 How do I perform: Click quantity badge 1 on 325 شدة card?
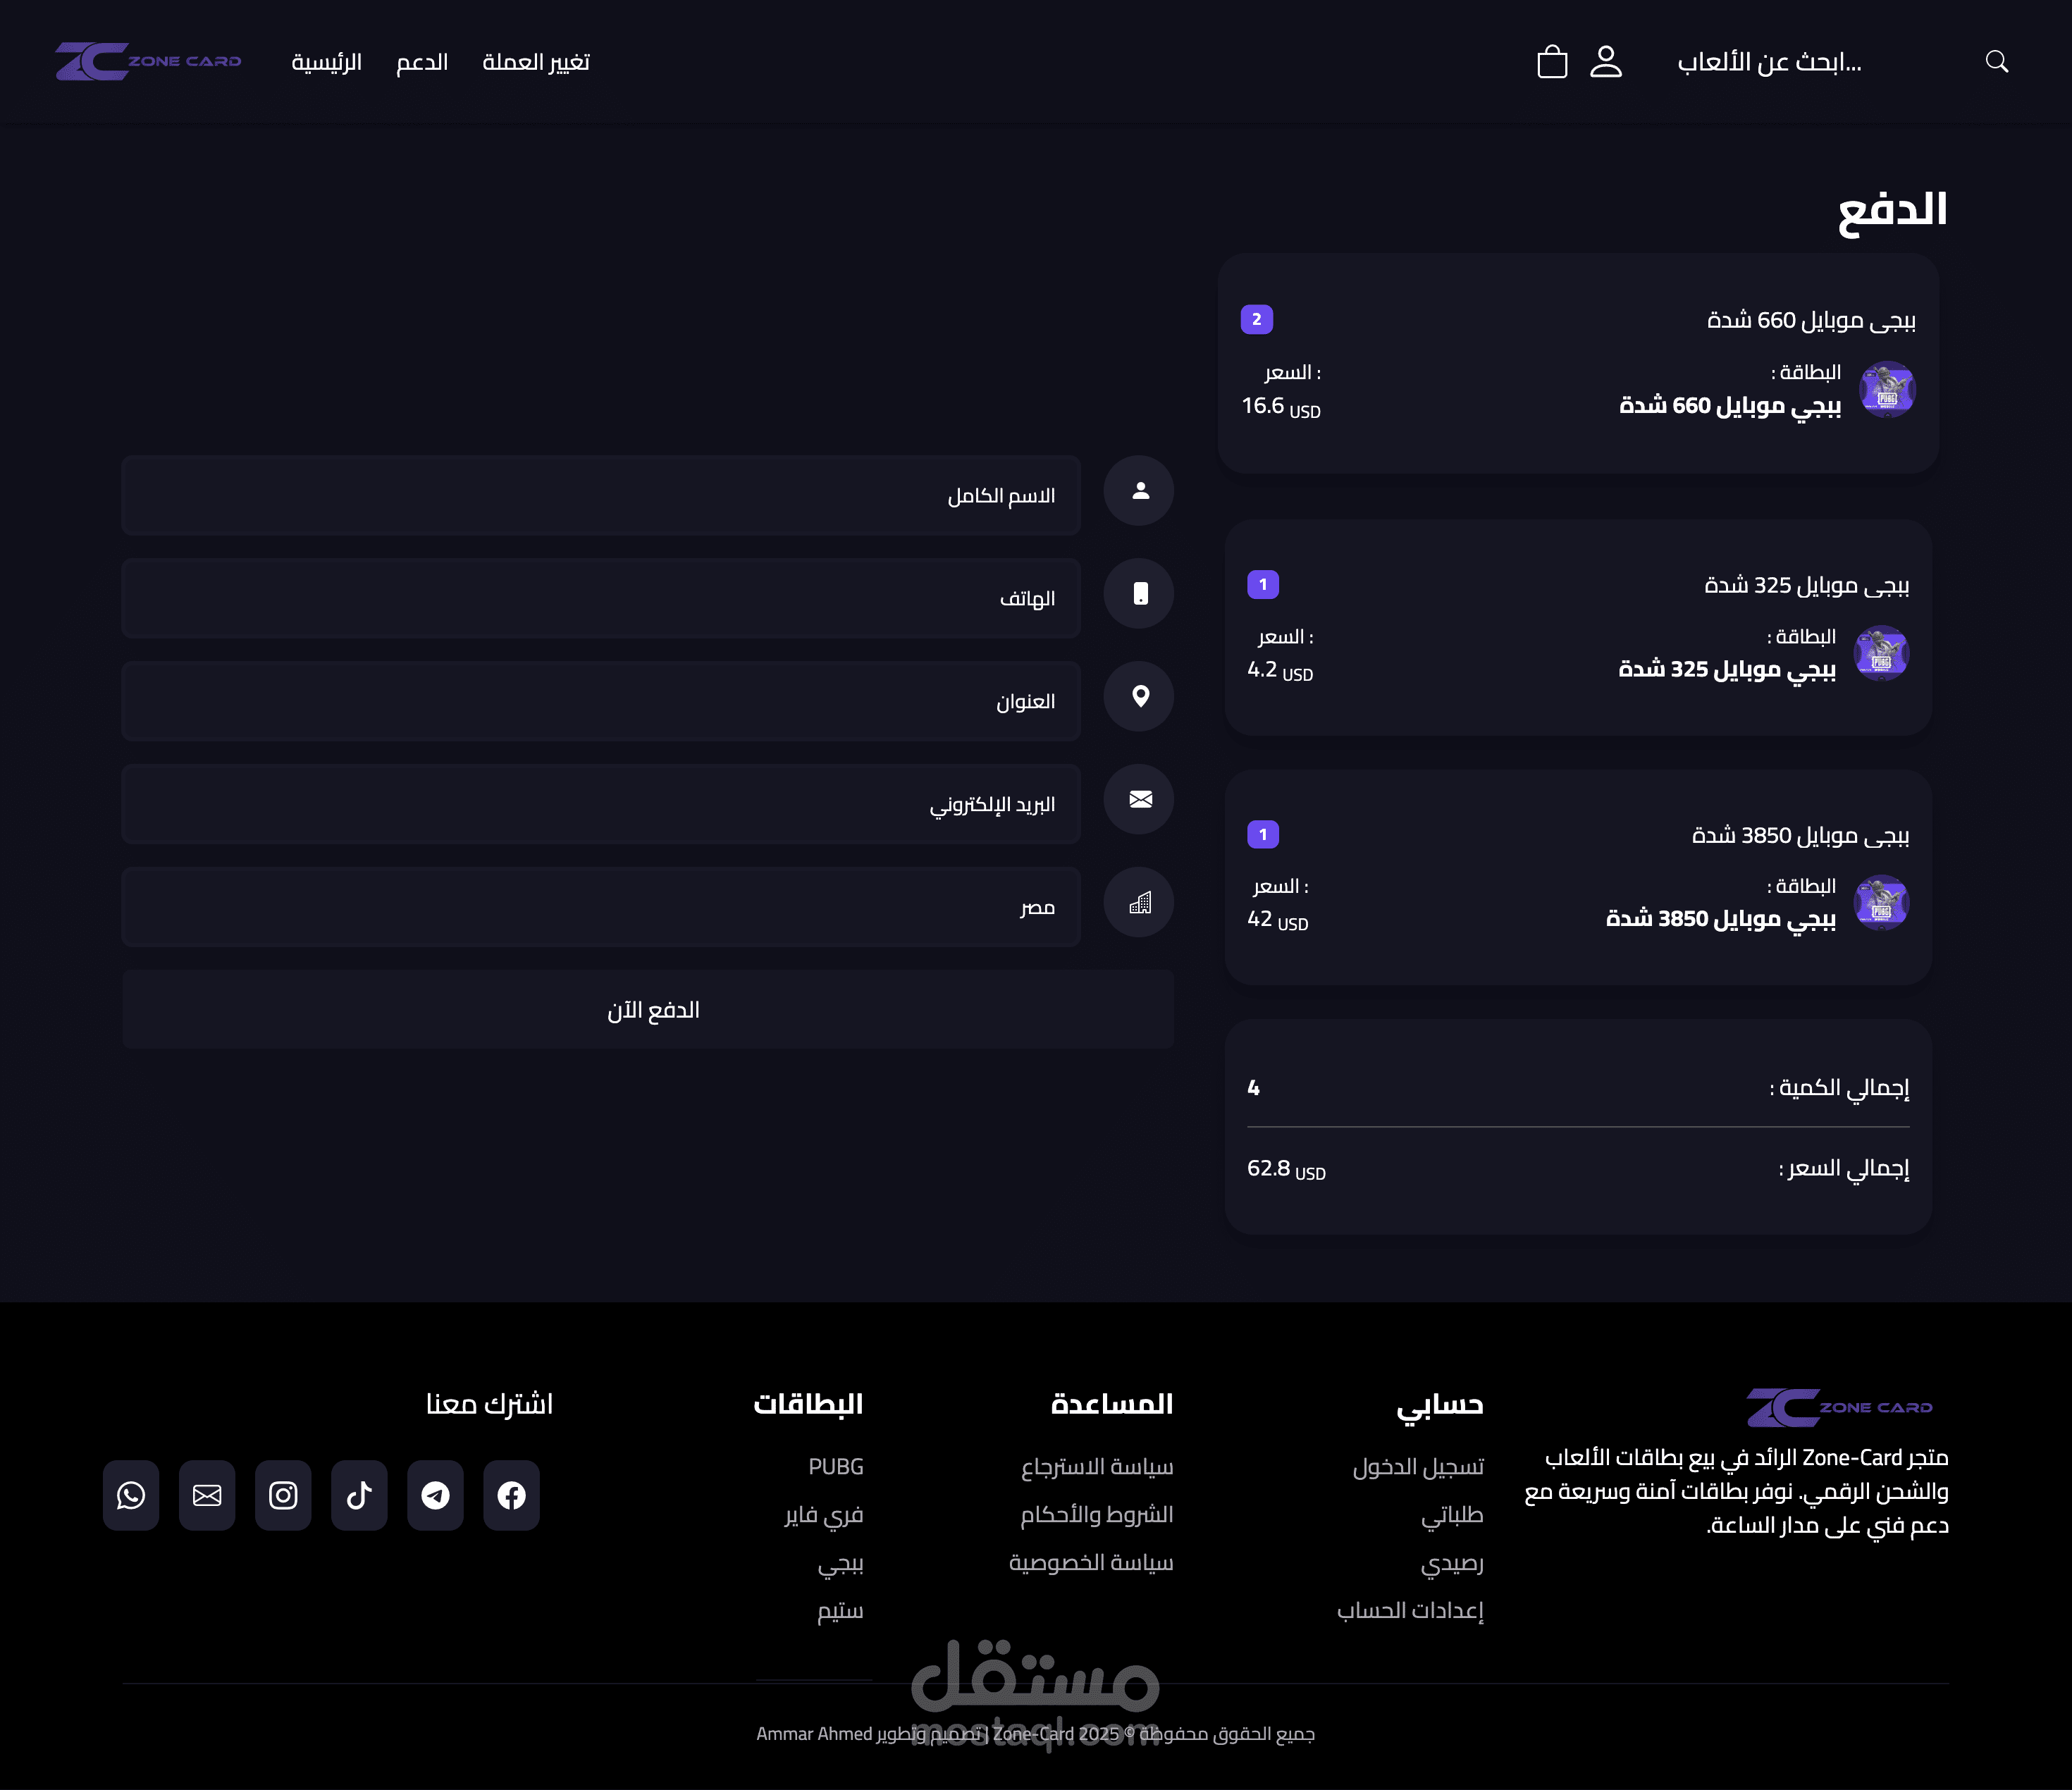(x=1263, y=584)
